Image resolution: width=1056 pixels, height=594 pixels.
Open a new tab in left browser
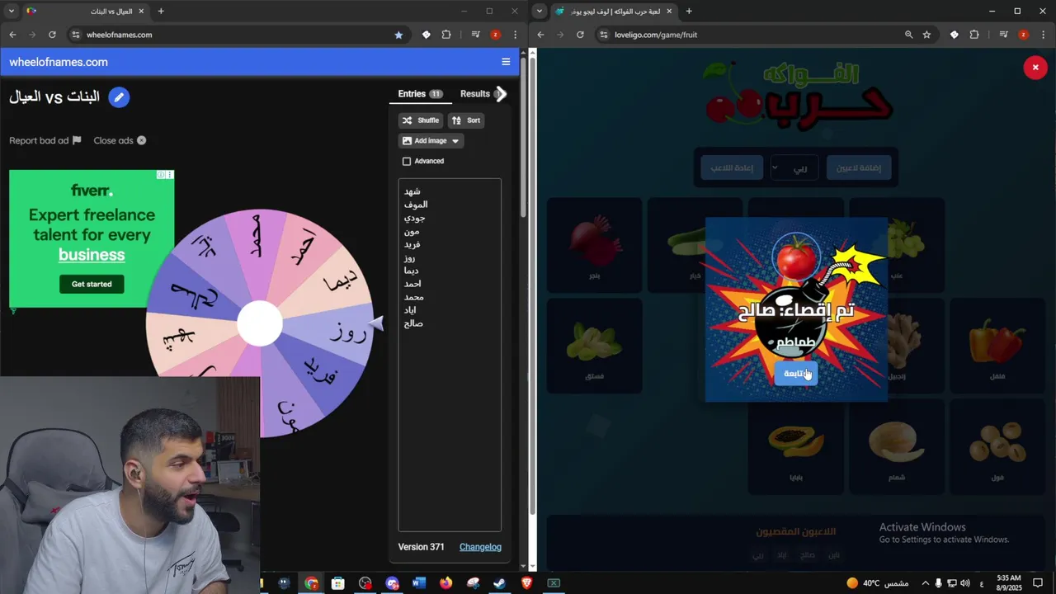(161, 11)
